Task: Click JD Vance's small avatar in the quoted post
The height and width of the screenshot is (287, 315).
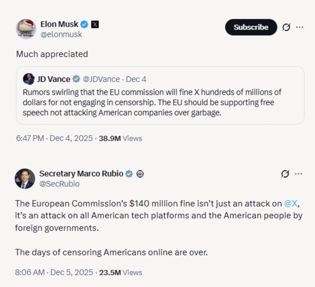Action: click(29, 79)
